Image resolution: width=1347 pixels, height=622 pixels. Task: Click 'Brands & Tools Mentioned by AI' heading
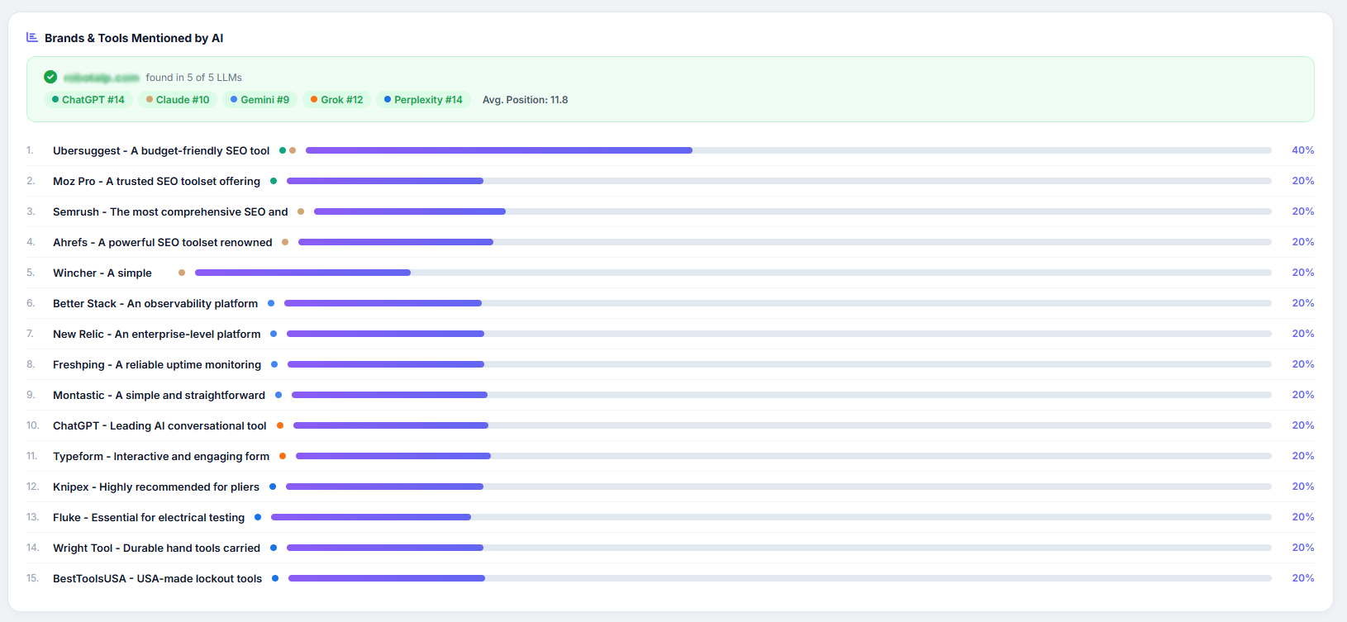[134, 38]
